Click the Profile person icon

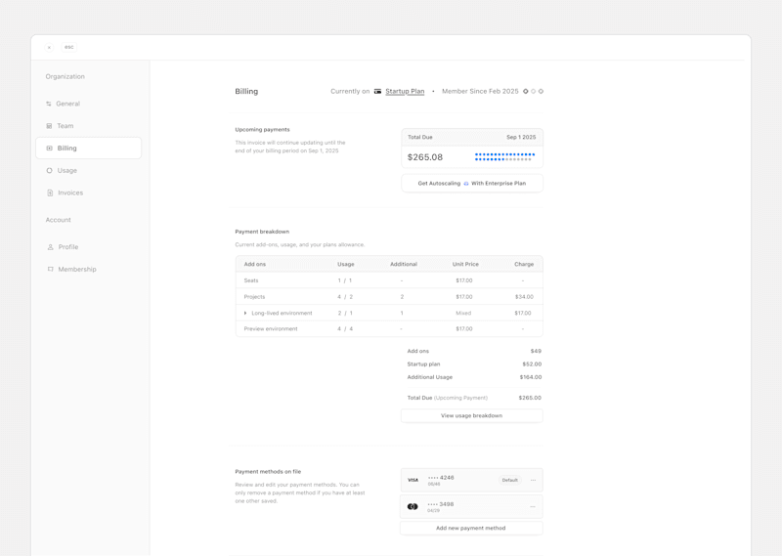(x=50, y=247)
